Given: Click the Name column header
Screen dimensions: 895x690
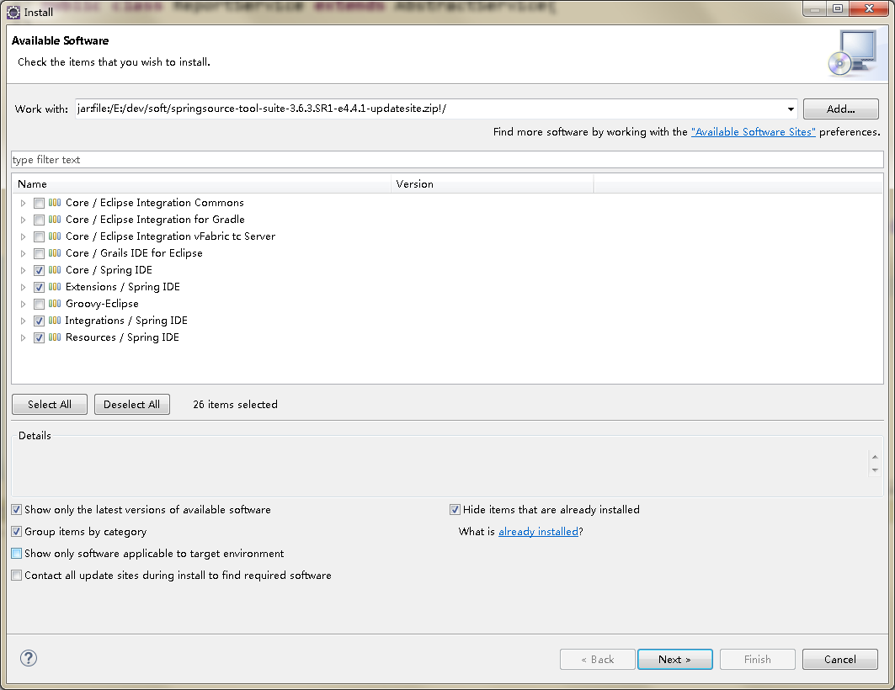Looking at the screenshot, I should point(201,184).
